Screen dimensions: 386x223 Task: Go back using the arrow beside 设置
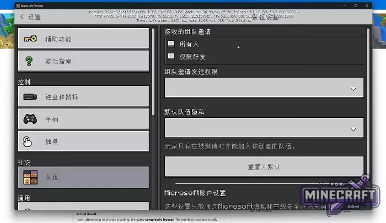click(x=22, y=17)
